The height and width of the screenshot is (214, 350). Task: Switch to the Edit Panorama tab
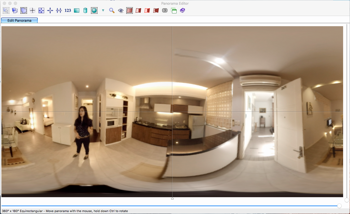pyautogui.click(x=19, y=20)
